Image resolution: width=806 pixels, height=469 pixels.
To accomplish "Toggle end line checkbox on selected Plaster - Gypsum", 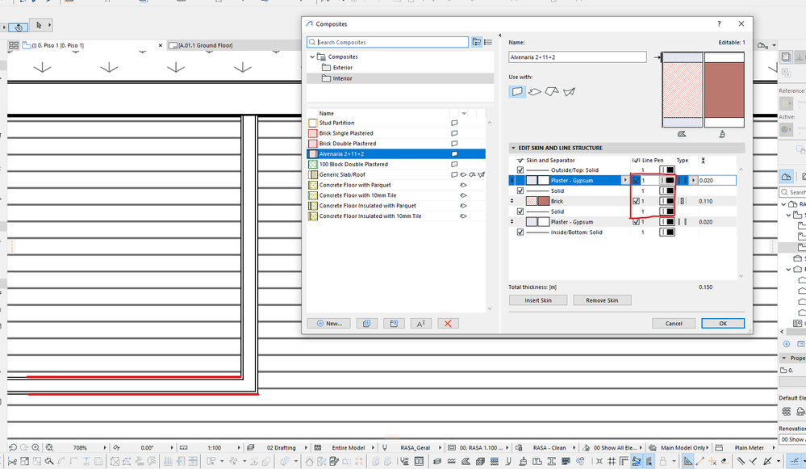I will tap(636, 181).
